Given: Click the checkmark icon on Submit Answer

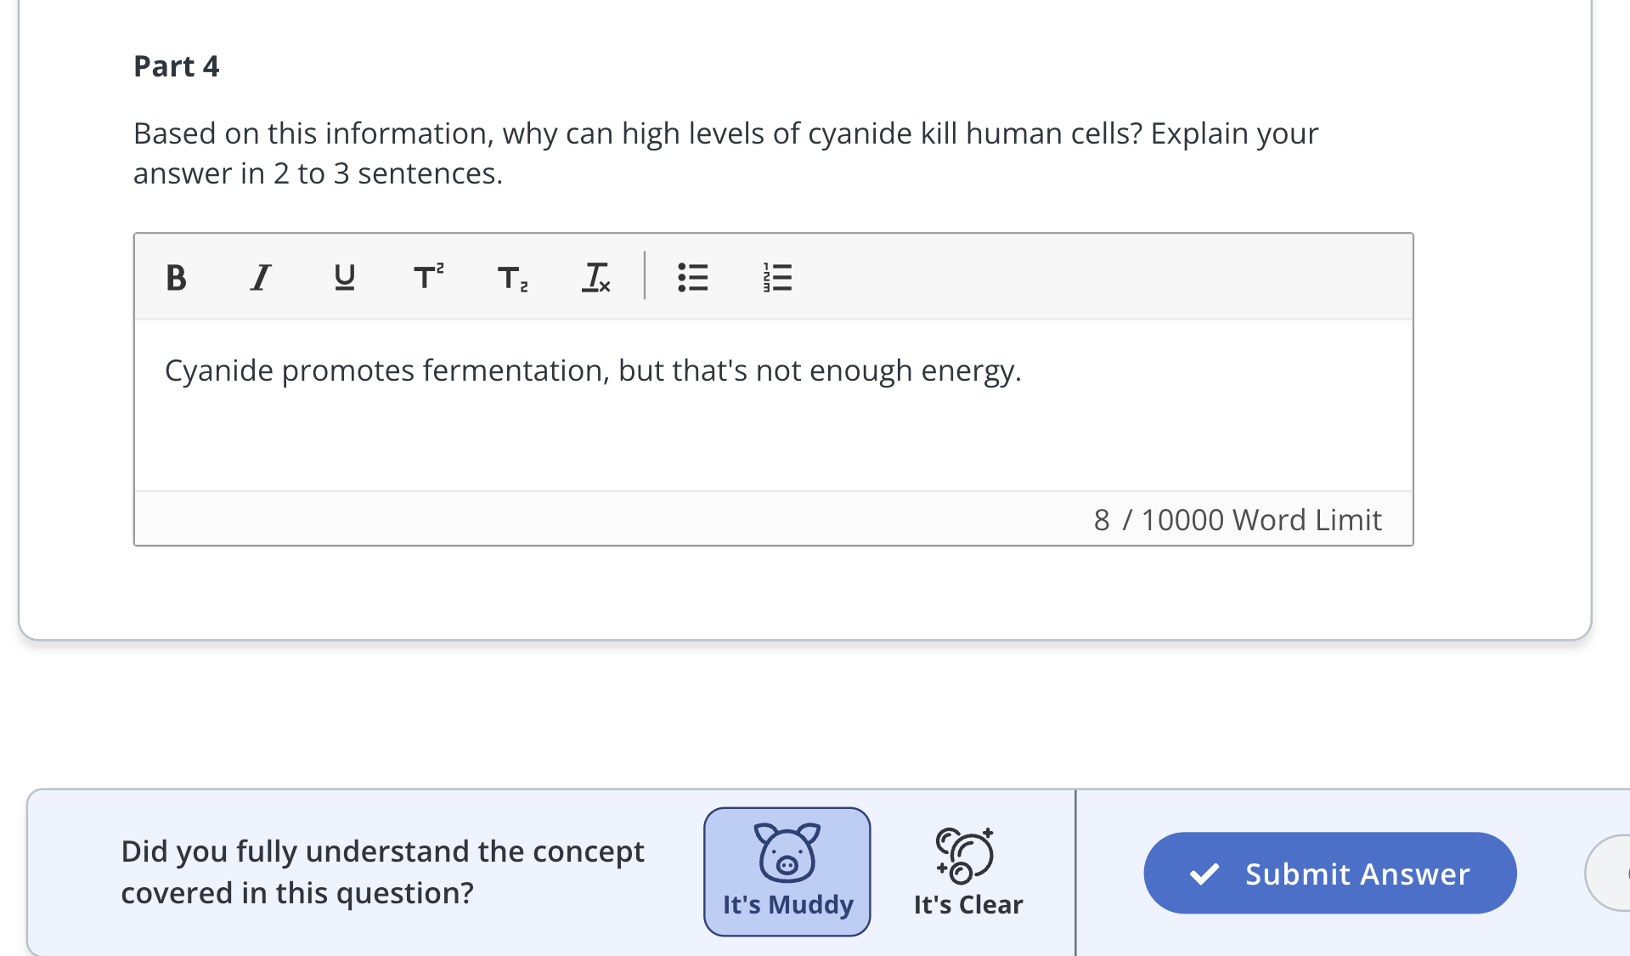Looking at the screenshot, I should point(1204,874).
